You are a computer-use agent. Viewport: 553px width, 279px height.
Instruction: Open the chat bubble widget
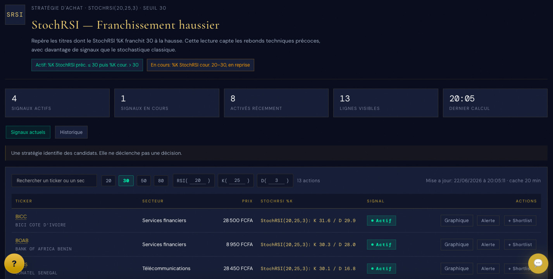click(538, 264)
